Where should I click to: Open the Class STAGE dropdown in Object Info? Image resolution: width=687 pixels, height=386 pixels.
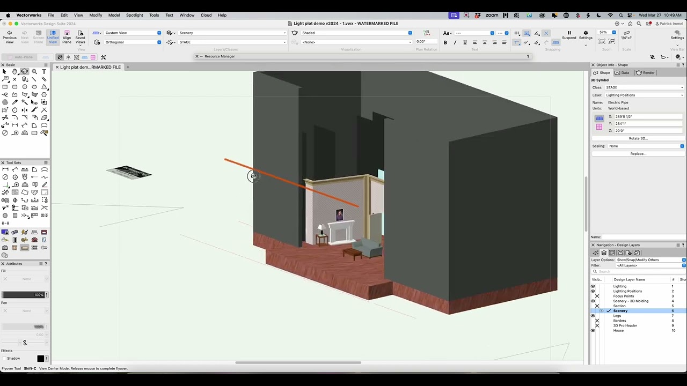(x=644, y=87)
